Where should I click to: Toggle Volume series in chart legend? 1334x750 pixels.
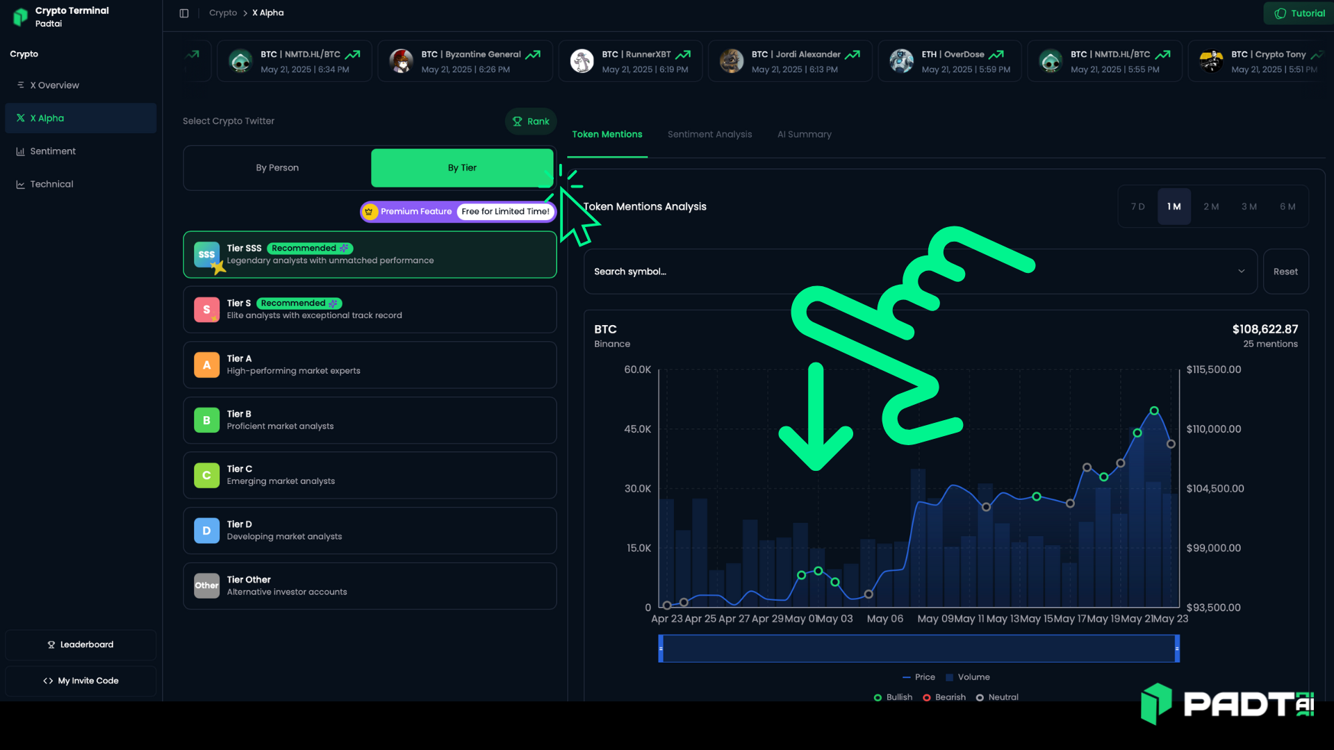967,677
